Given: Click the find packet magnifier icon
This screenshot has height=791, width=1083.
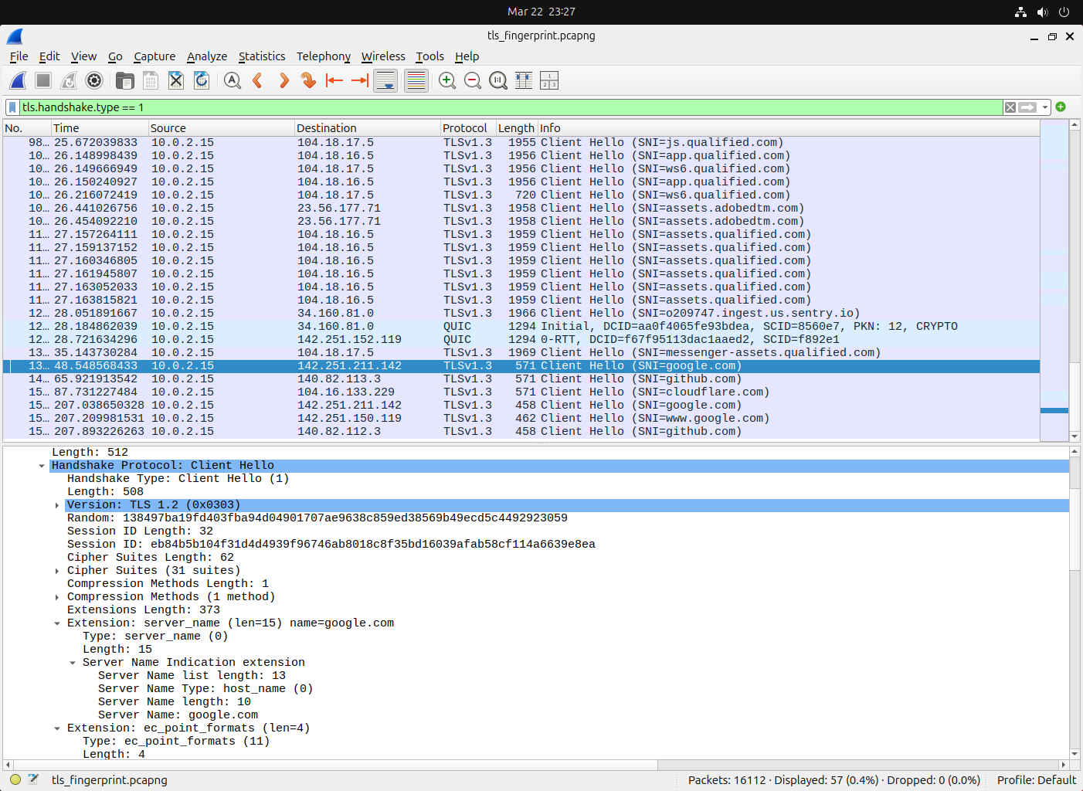Looking at the screenshot, I should click(233, 80).
